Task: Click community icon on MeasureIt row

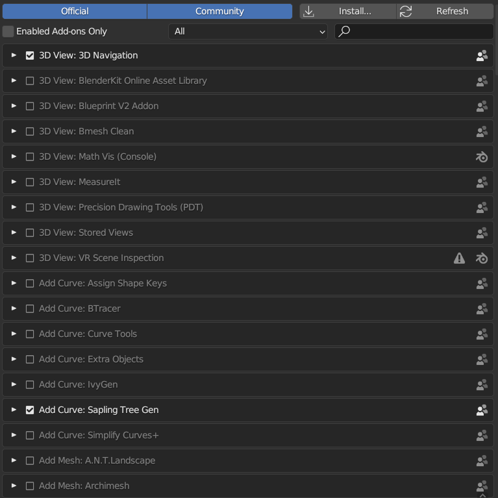Action: pos(482,182)
